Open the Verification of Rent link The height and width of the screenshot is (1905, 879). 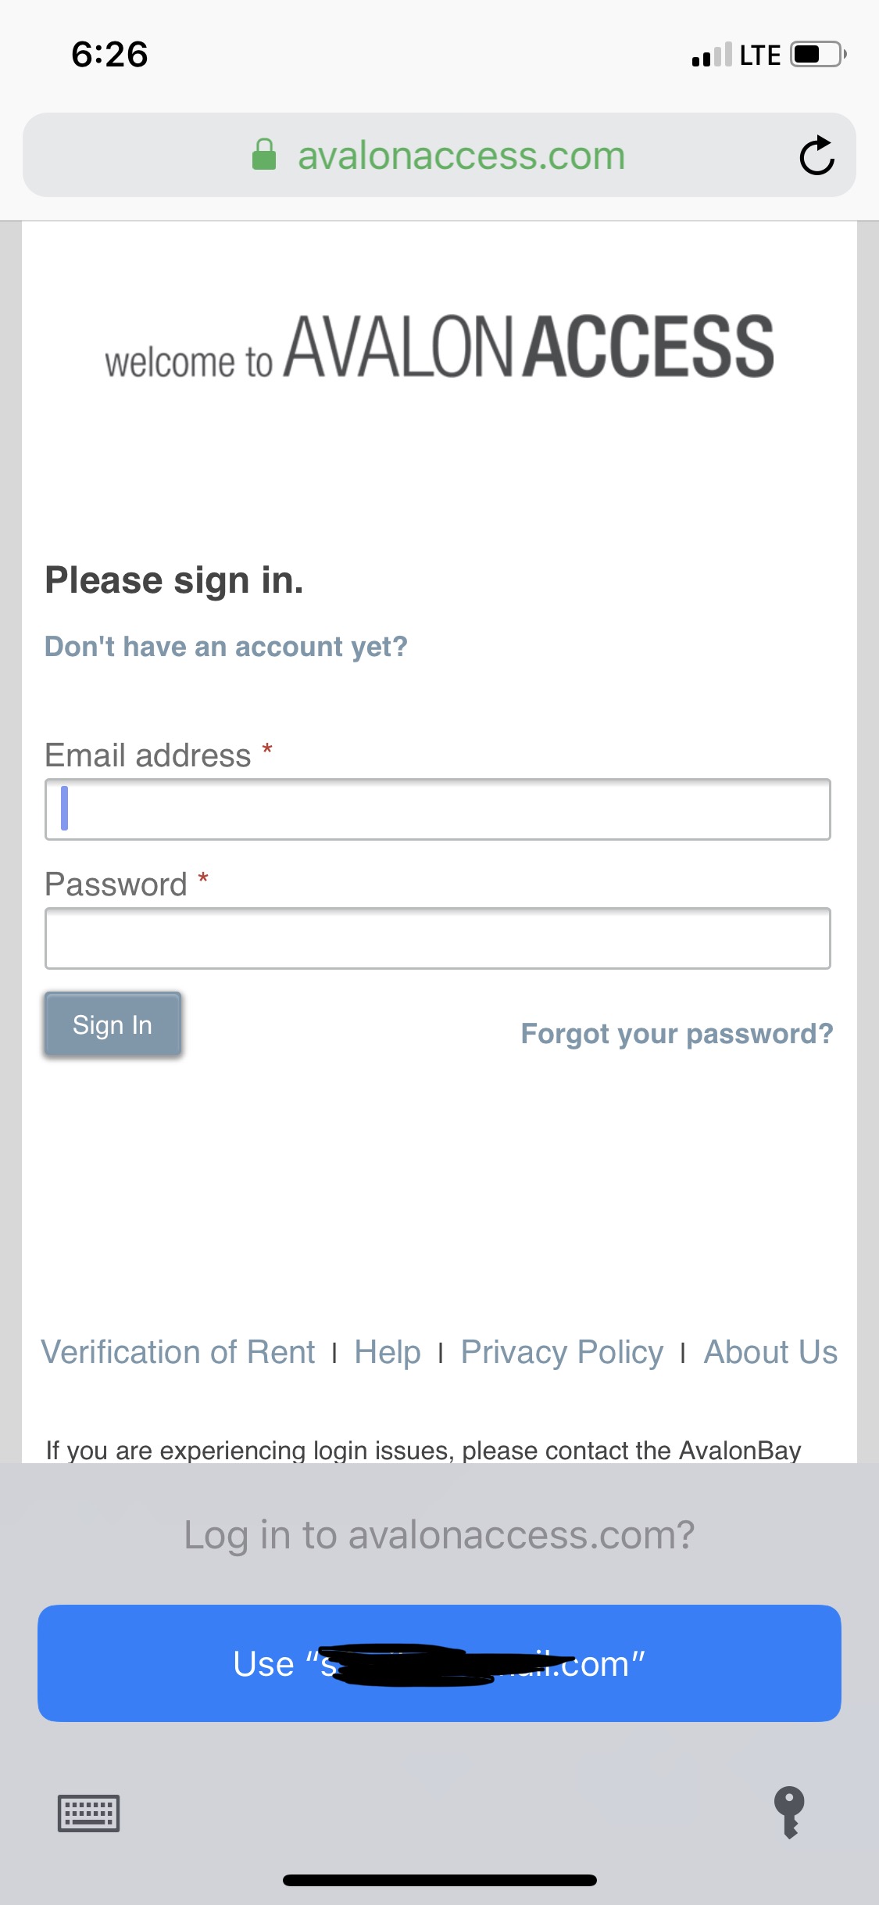point(177,1352)
